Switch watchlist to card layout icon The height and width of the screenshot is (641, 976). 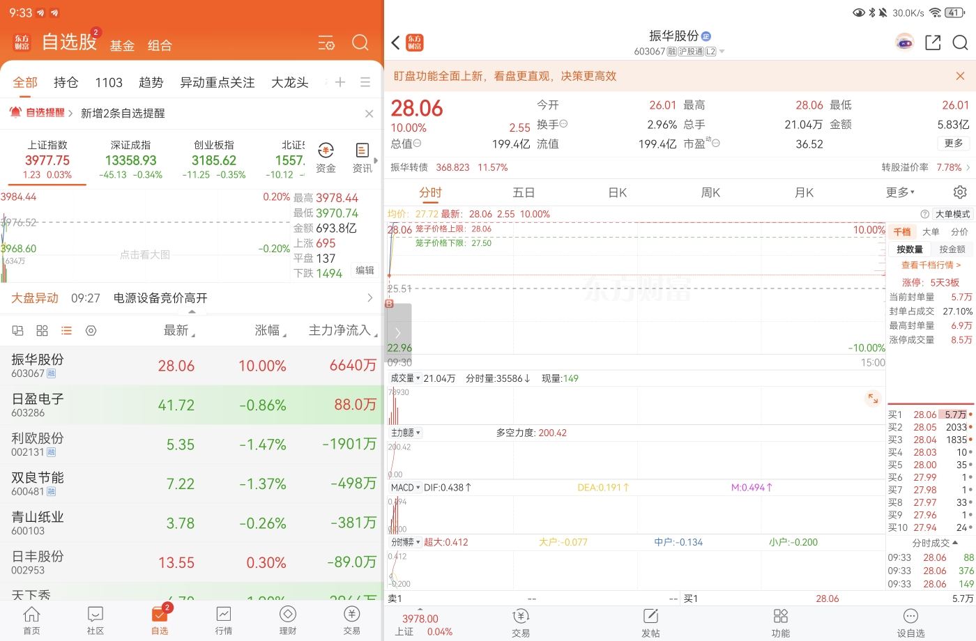tap(18, 330)
